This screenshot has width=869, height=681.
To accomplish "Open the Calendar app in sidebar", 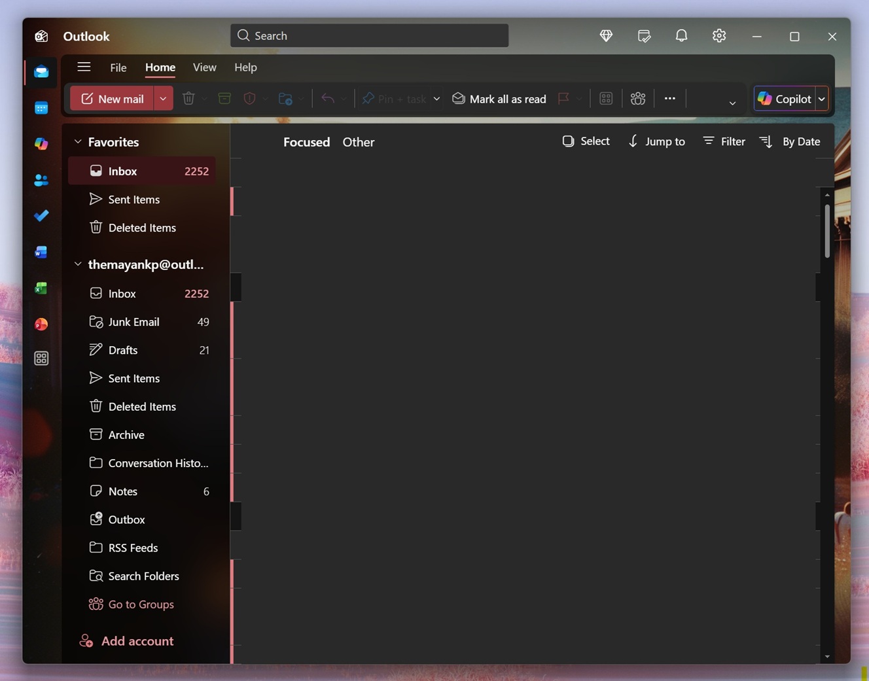I will click(x=41, y=107).
